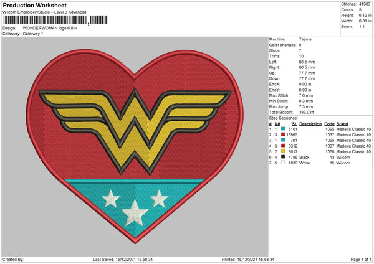Click the Production Worksheet title
This screenshot has width=374, height=264.
pyautogui.click(x=35, y=5)
